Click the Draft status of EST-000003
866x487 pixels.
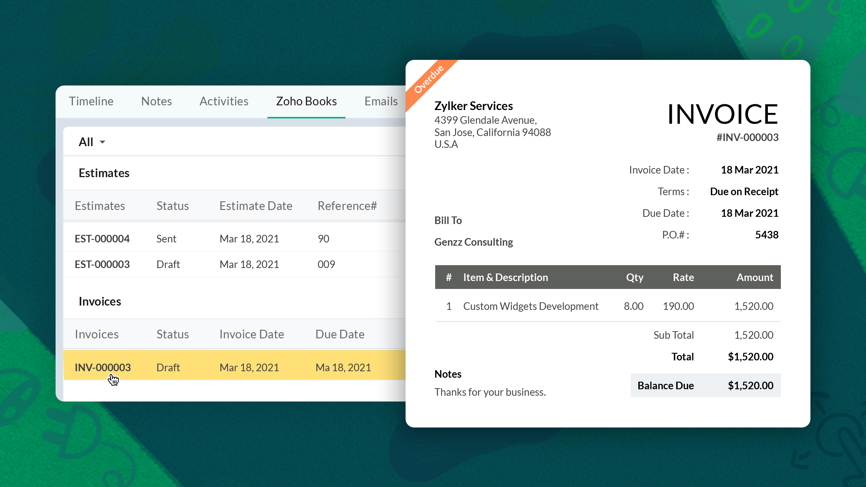(x=168, y=264)
